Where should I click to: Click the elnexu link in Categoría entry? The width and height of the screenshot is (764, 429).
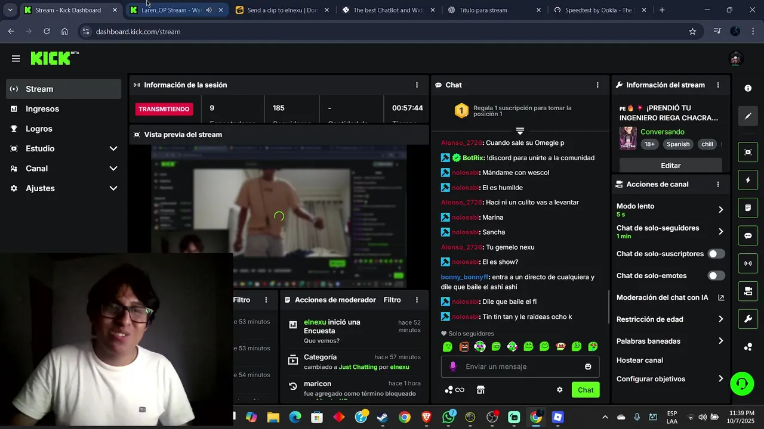399,367
